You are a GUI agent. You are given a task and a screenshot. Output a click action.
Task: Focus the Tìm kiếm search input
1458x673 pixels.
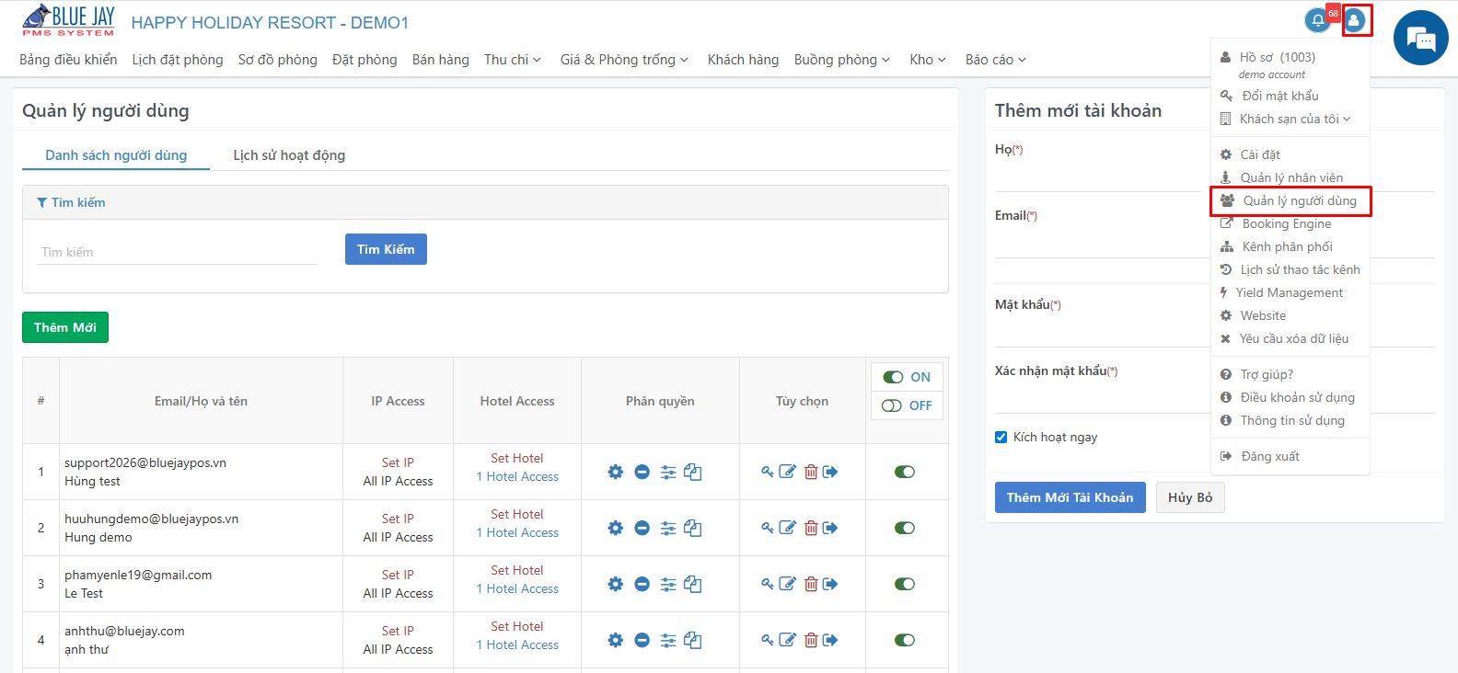[x=177, y=252]
